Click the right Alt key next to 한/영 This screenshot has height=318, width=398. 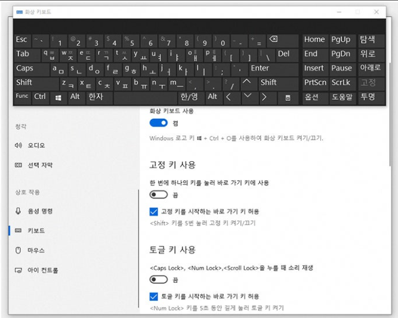214,98
